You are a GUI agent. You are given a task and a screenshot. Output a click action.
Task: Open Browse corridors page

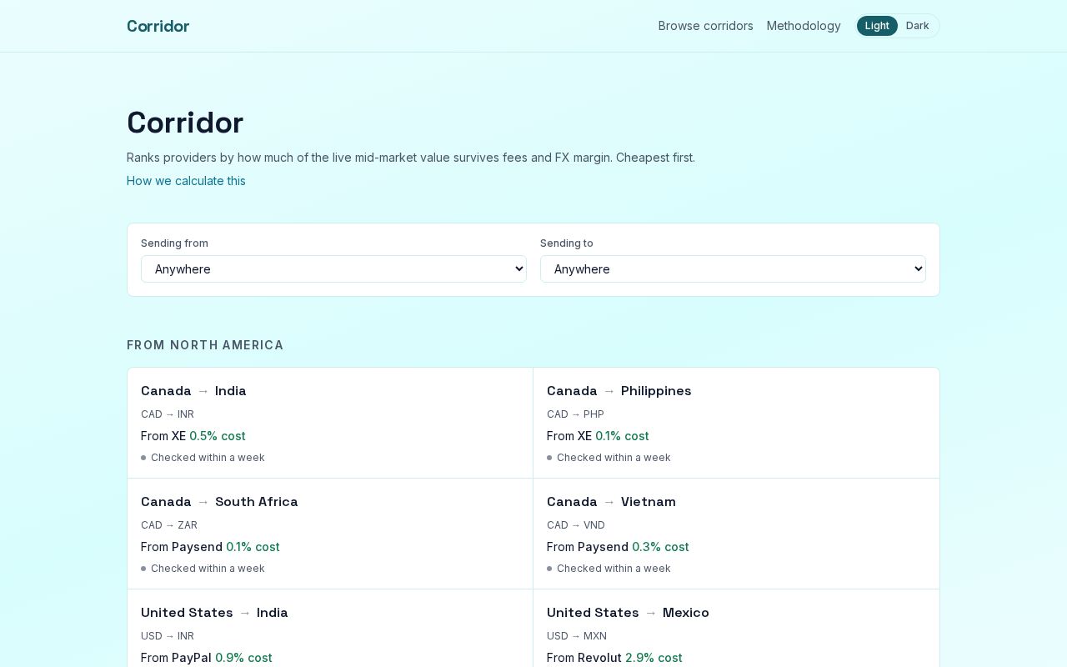[x=705, y=26]
